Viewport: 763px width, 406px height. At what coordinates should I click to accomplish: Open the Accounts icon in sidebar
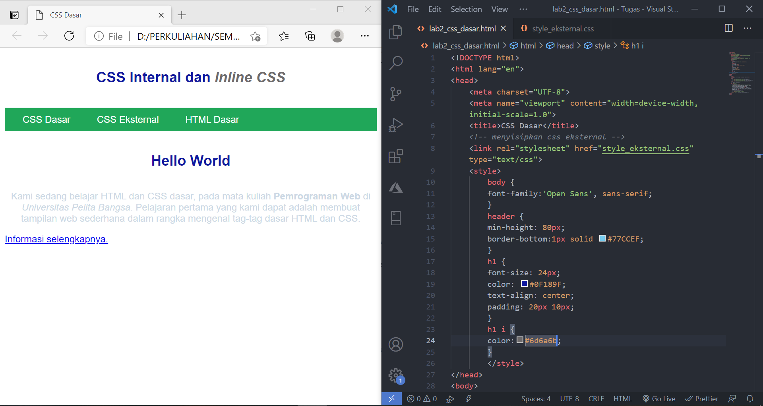pyautogui.click(x=396, y=344)
